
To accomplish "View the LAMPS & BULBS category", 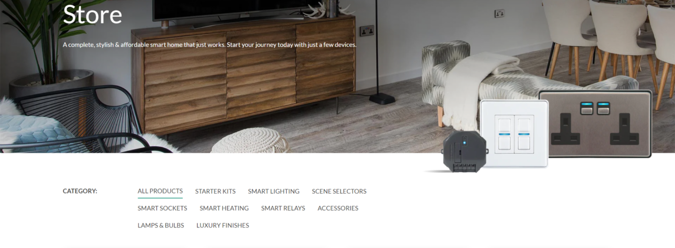I will pyautogui.click(x=161, y=225).
